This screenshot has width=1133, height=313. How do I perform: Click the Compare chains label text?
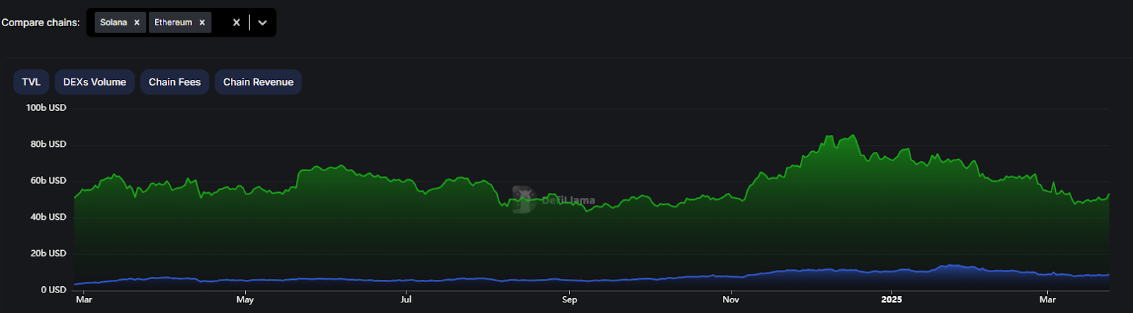(x=40, y=23)
